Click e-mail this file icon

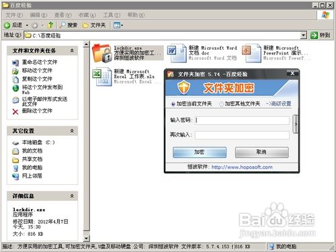(x=15, y=100)
